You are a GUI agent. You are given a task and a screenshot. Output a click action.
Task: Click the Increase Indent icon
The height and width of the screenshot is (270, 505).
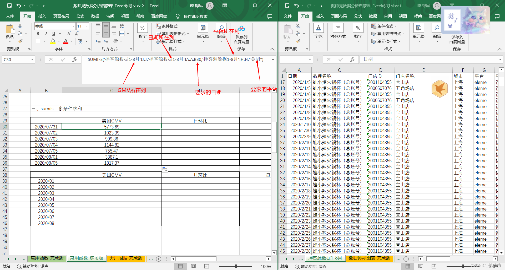coord(106,41)
